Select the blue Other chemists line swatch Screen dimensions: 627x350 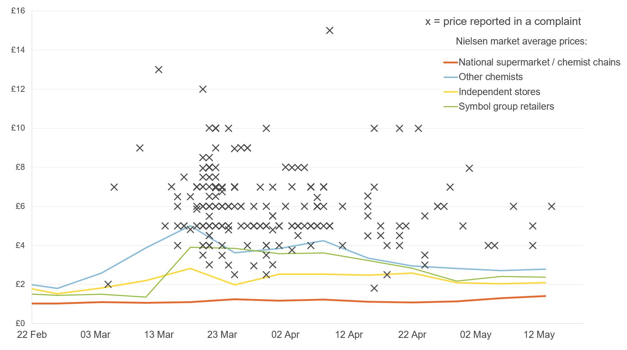[x=450, y=77]
